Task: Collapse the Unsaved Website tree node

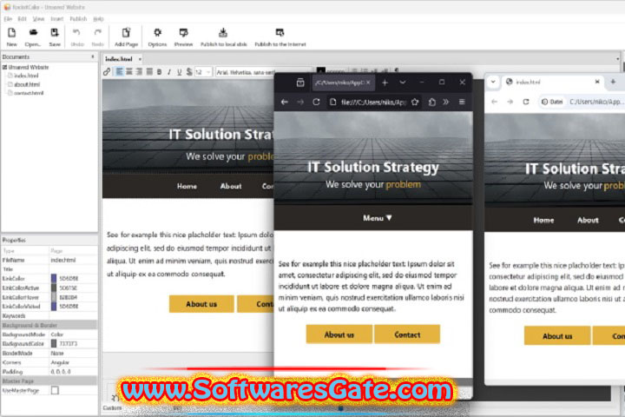Action: (5, 68)
